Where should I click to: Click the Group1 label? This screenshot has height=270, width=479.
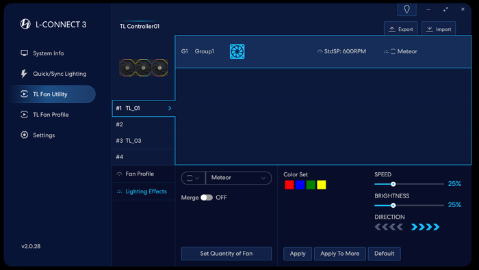coord(205,51)
